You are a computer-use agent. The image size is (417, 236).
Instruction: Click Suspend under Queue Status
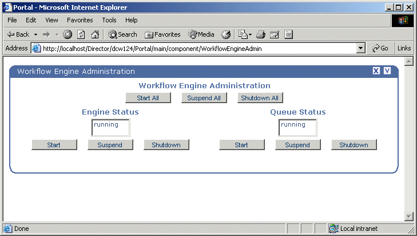click(298, 145)
